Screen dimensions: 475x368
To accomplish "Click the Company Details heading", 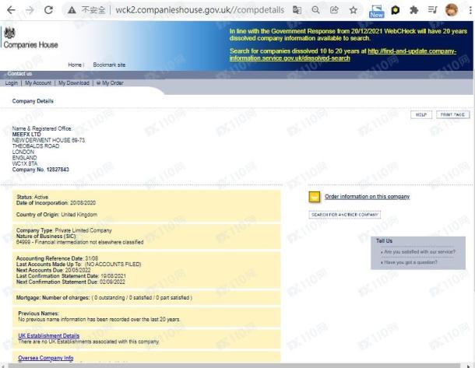I will pos(33,101).
